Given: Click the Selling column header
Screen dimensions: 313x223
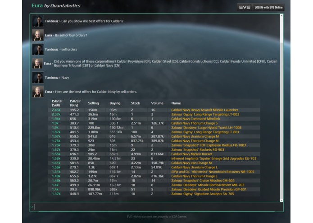Looking at the screenshot, I should pos(93,103).
